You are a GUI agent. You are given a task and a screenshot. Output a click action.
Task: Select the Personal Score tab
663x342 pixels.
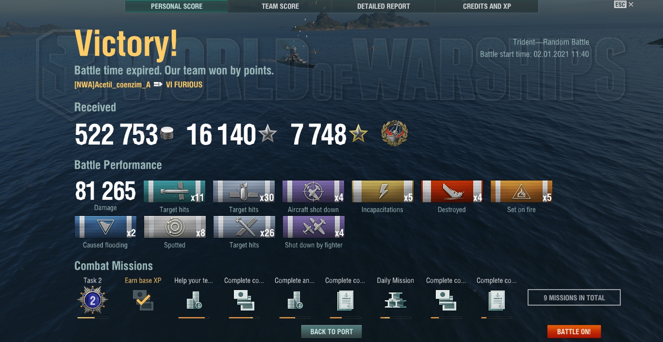coord(177,6)
